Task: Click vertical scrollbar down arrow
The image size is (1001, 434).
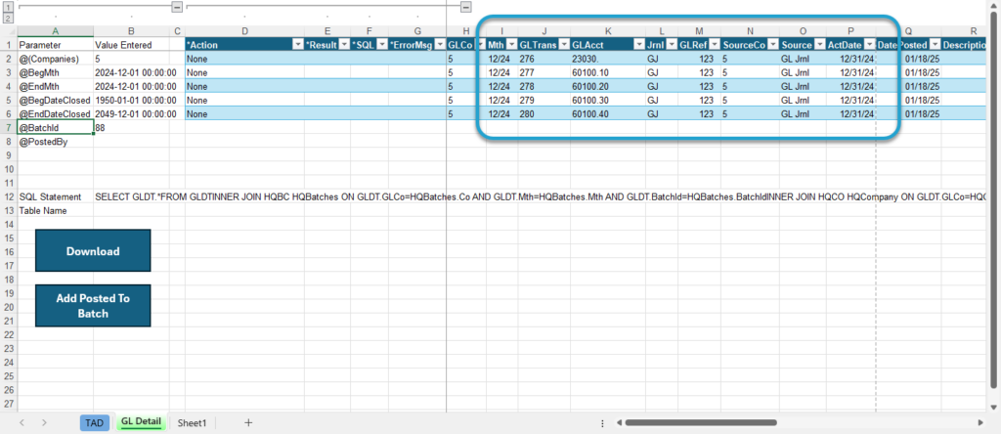Action: (x=994, y=407)
